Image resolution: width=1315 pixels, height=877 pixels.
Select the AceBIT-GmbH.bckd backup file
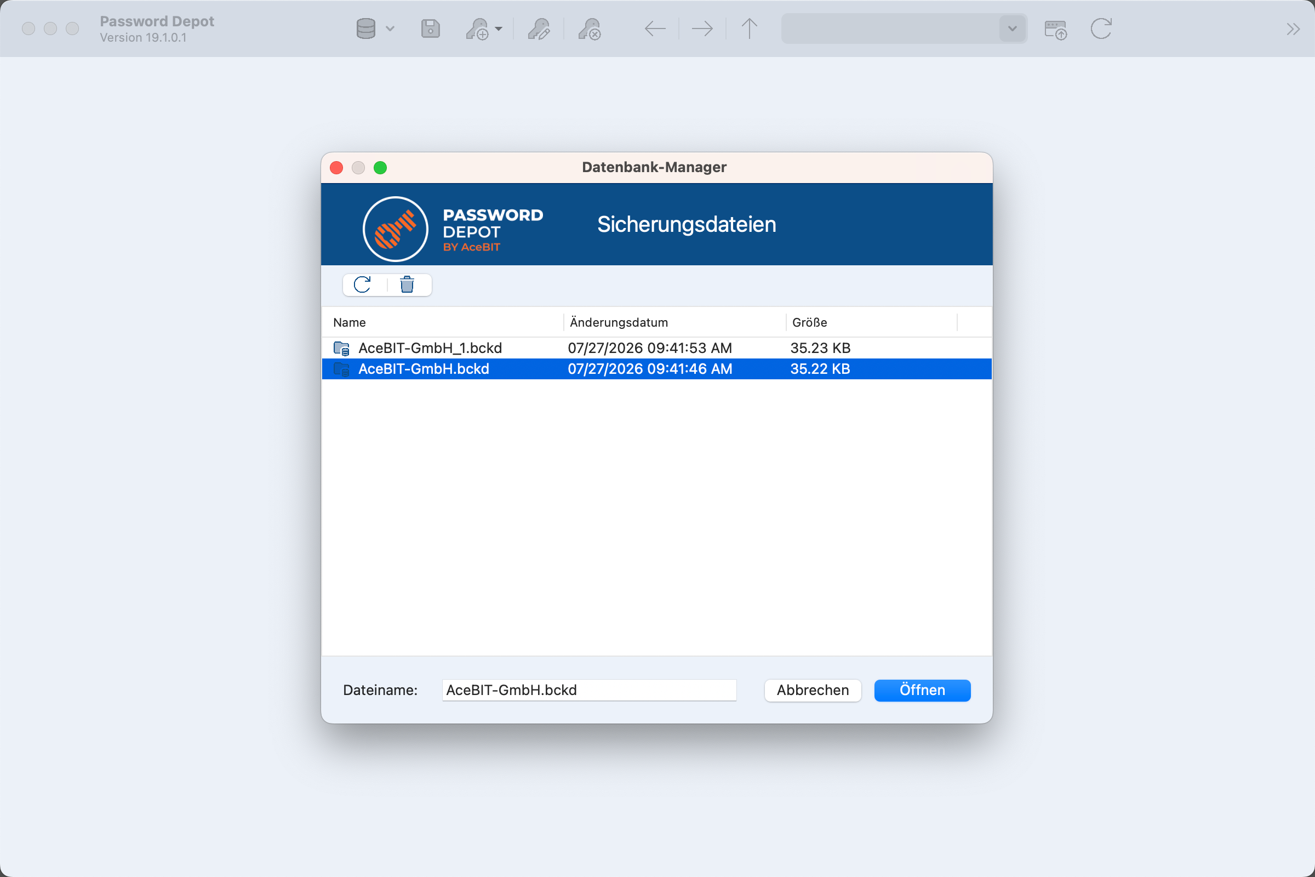(656, 368)
